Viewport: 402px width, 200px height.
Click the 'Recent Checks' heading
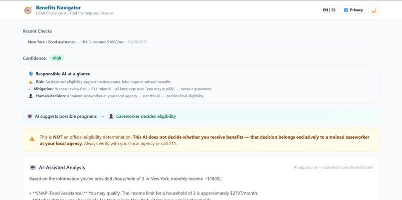point(37,31)
